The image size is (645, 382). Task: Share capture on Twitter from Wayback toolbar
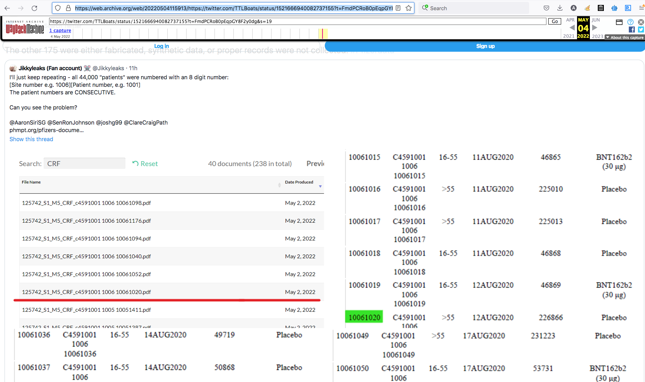coord(641,29)
